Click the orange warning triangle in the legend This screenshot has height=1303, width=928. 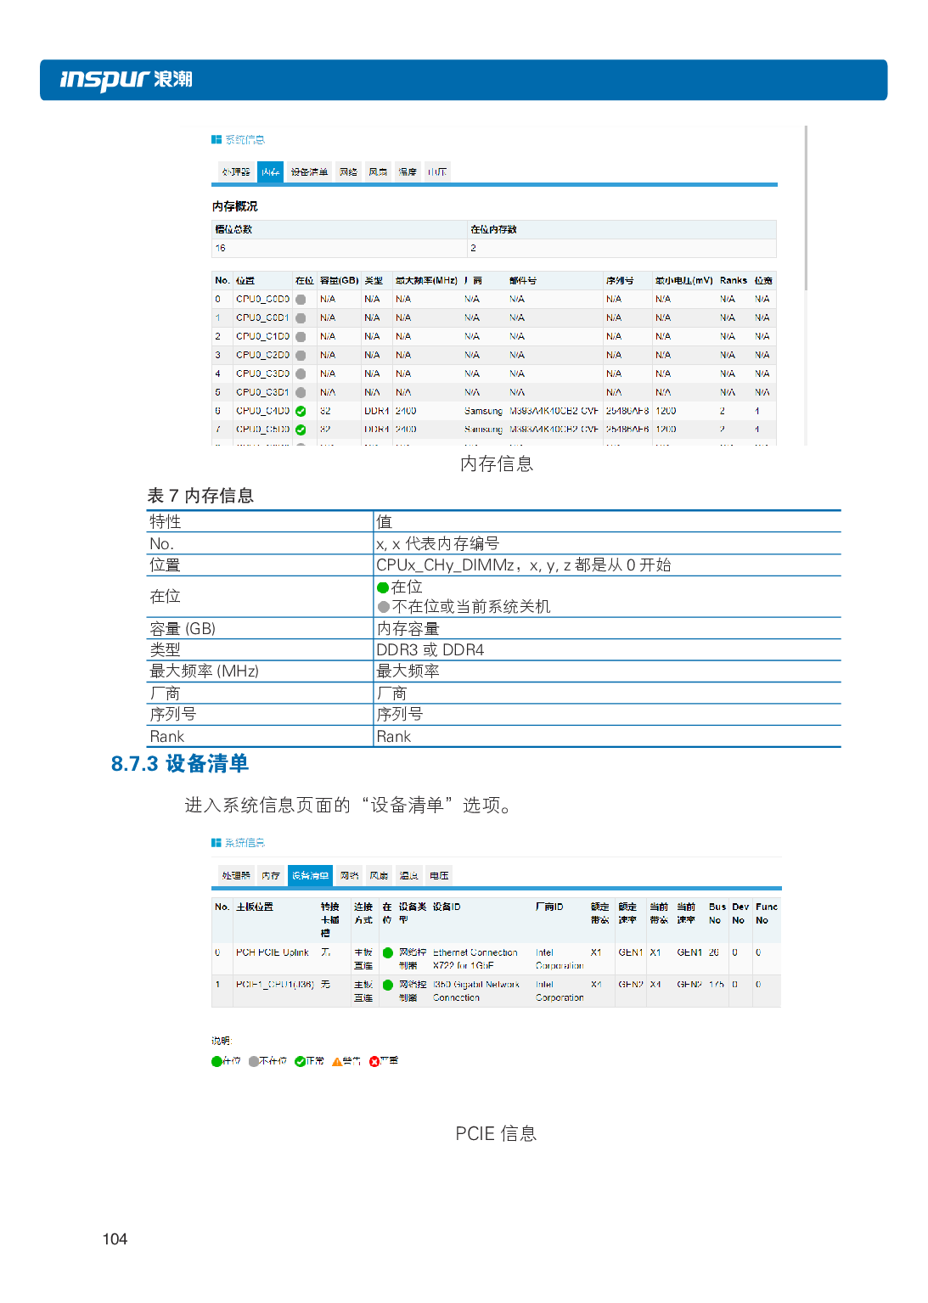(337, 1061)
